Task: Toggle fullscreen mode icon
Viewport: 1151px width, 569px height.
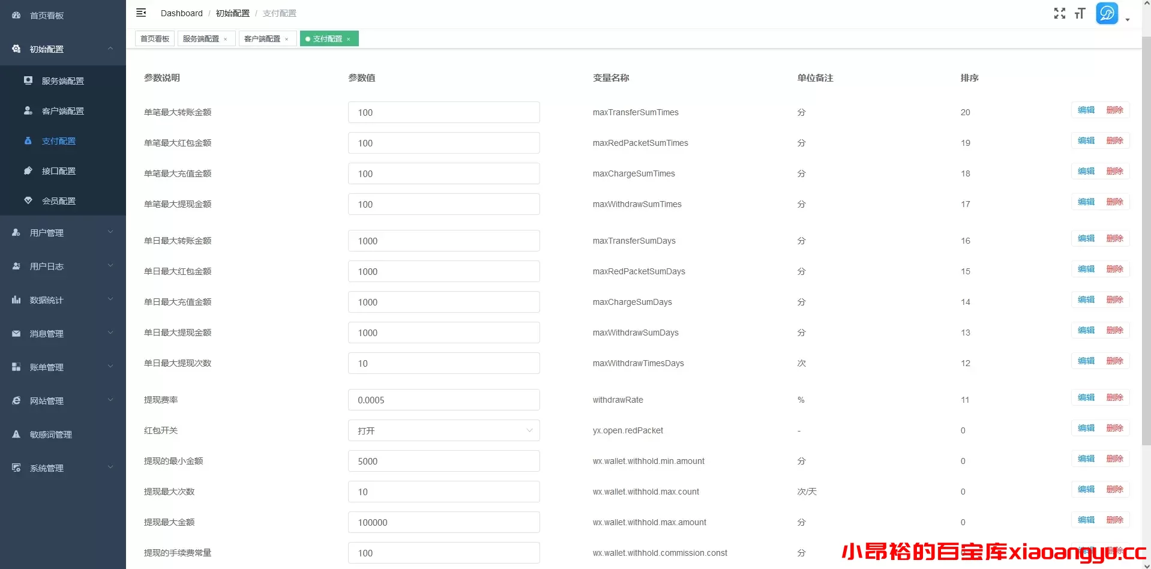Action: [x=1059, y=13]
